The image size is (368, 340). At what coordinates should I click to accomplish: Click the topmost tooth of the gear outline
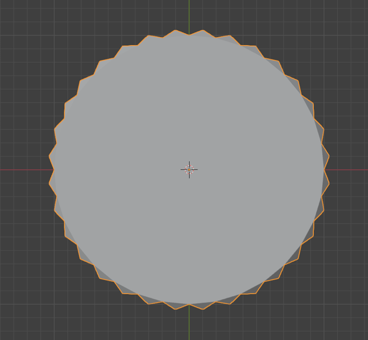tap(175, 30)
